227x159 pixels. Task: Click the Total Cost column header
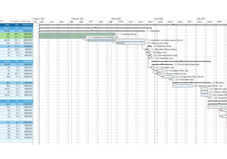[x=26, y=21]
